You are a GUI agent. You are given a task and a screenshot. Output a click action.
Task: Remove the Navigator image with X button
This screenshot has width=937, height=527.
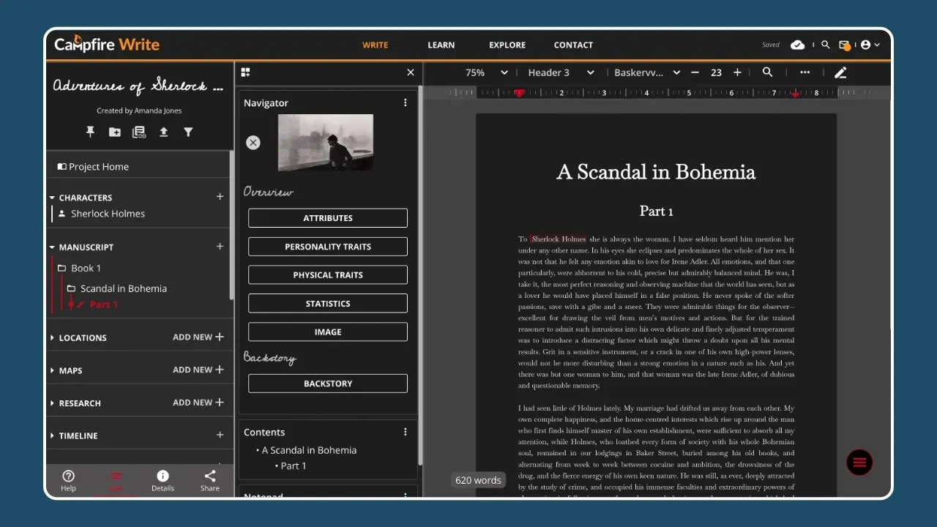pos(253,143)
